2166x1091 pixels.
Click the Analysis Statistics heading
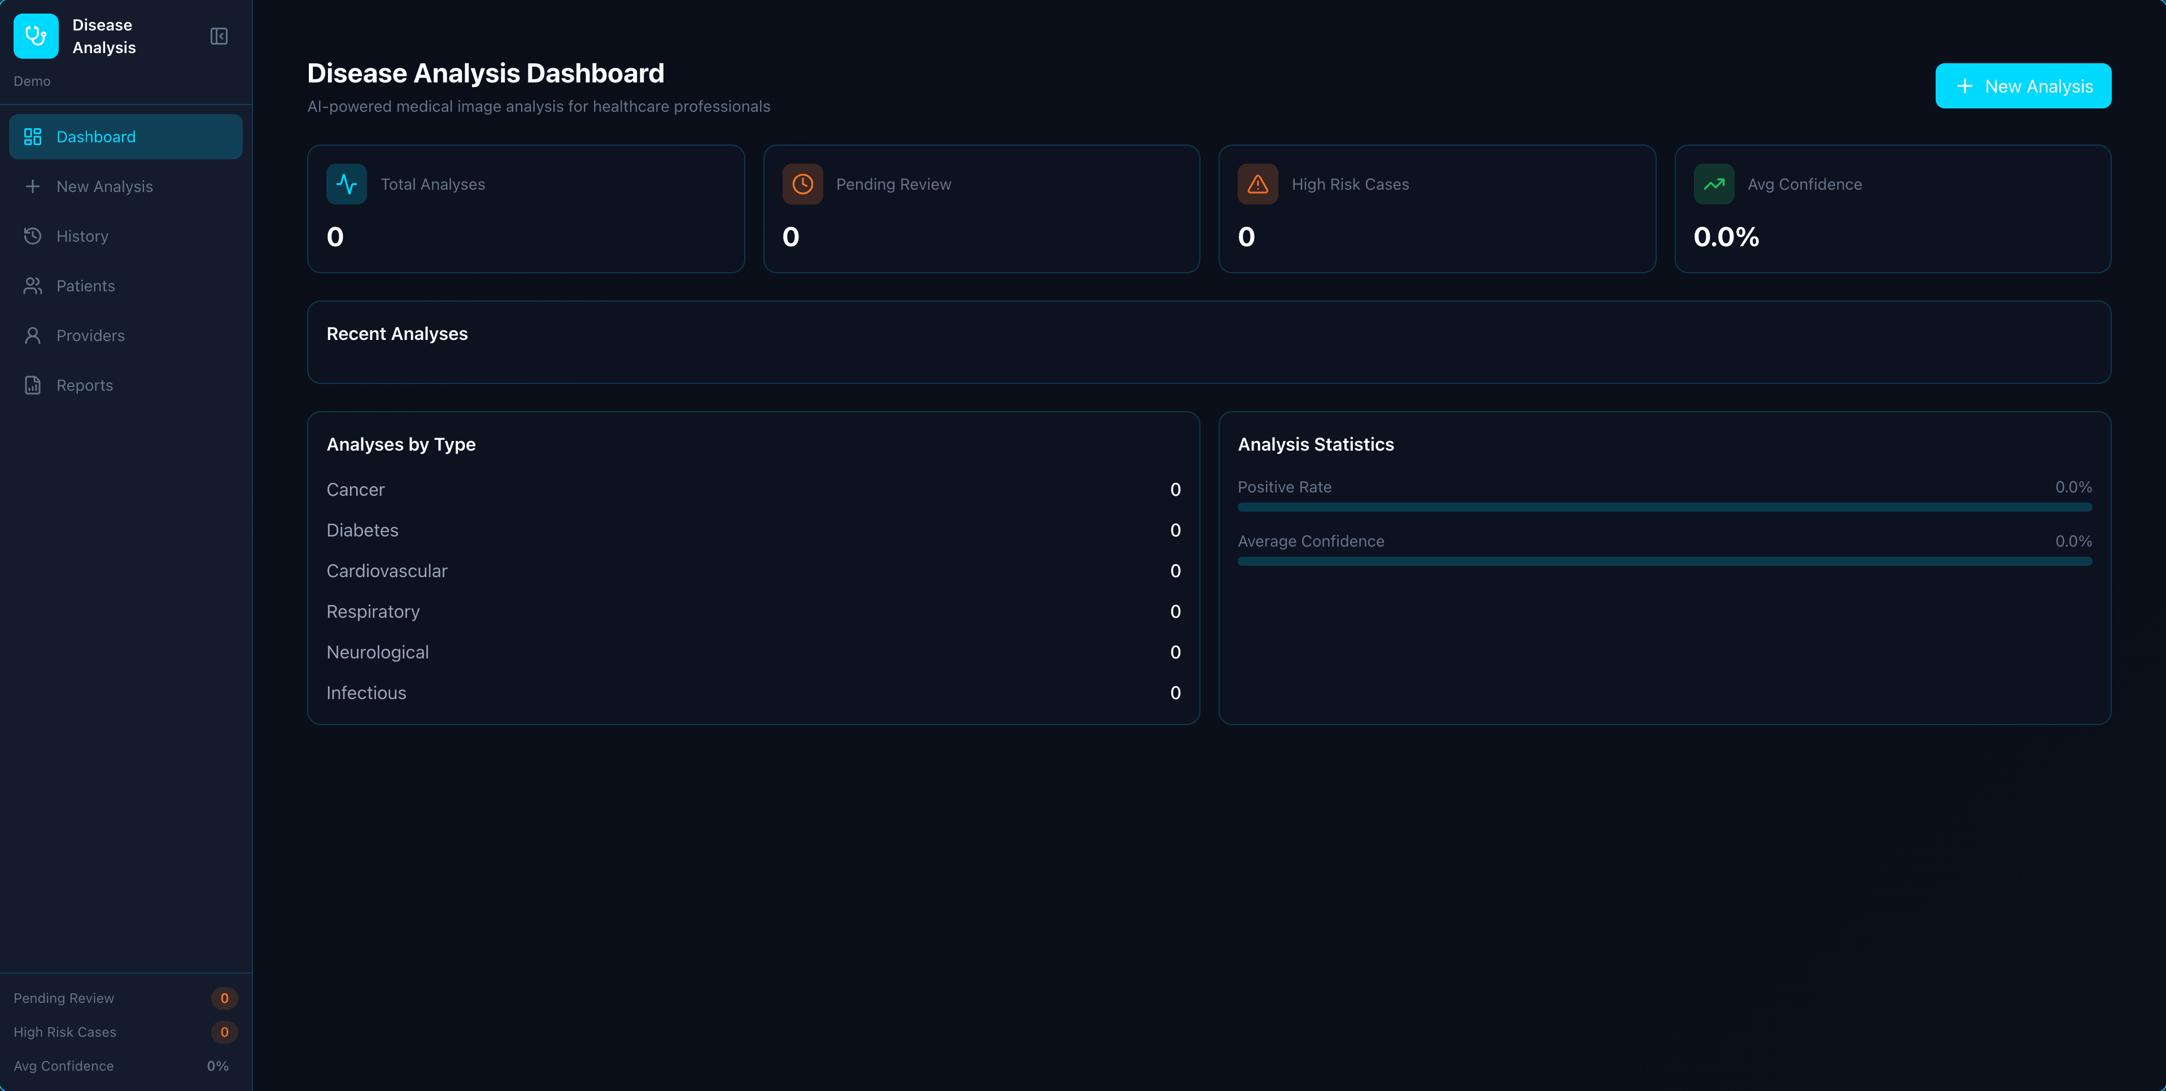pos(1316,444)
